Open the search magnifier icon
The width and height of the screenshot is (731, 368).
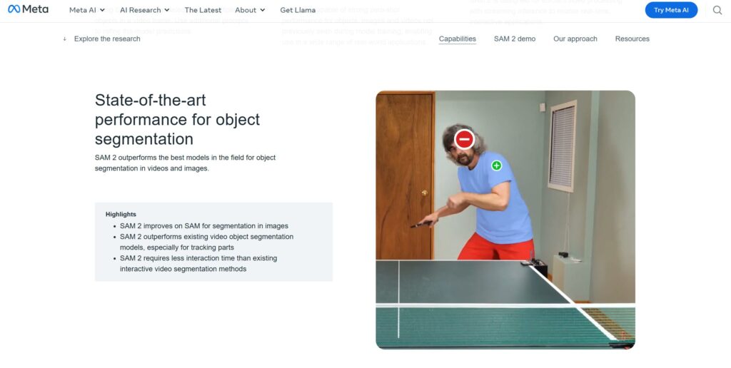(x=717, y=10)
